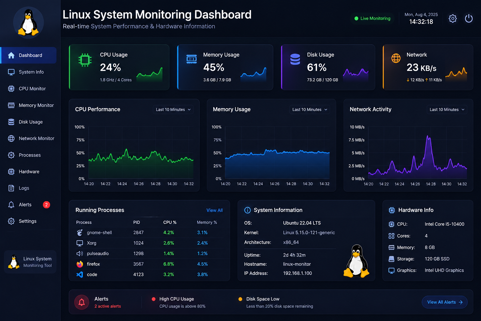
Task: Click the Cores grid icon in Hardware Info
Action: pos(391,236)
